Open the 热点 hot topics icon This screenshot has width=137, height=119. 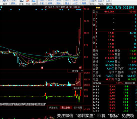click(x=28, y=2)
